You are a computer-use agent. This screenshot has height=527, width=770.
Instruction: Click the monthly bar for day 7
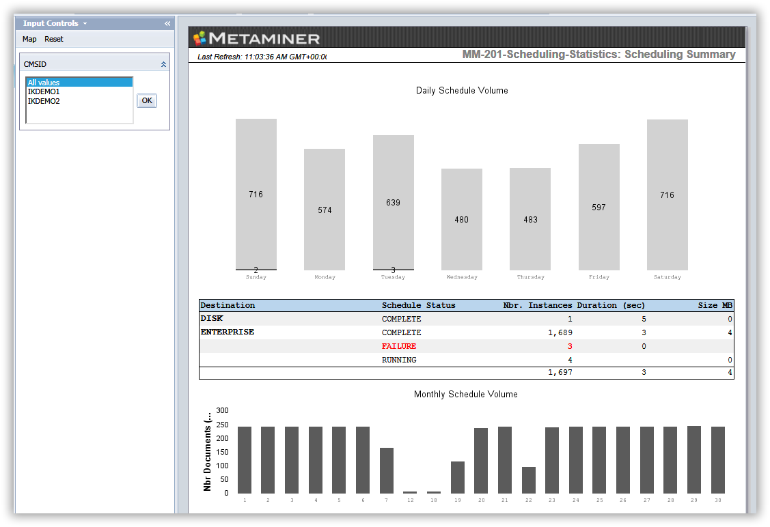click(387, 470)
